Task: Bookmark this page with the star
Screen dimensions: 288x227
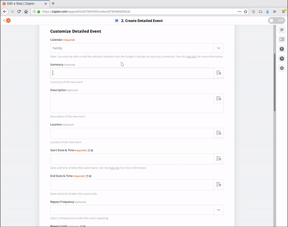Action: tap(246, 11)
